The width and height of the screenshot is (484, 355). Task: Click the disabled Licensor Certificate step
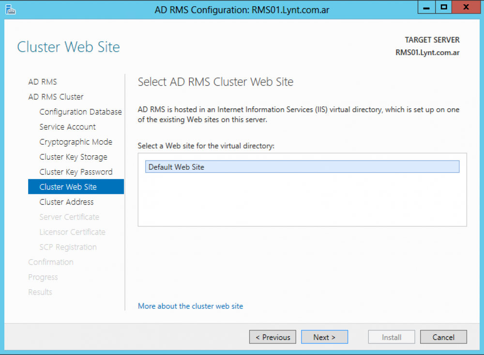click(73, 232)
